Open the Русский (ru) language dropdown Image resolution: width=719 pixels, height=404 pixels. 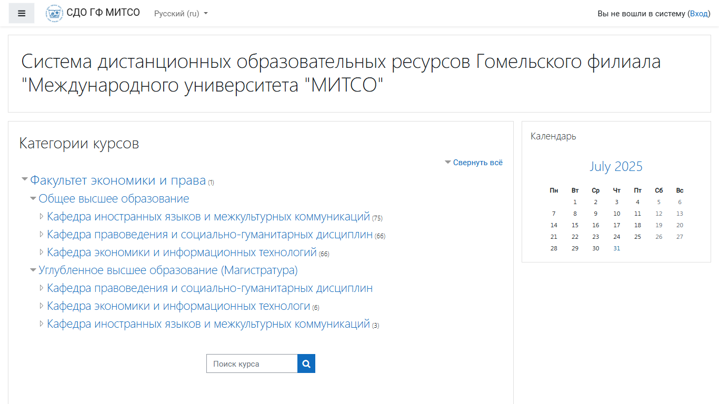(x=181, y=14)
